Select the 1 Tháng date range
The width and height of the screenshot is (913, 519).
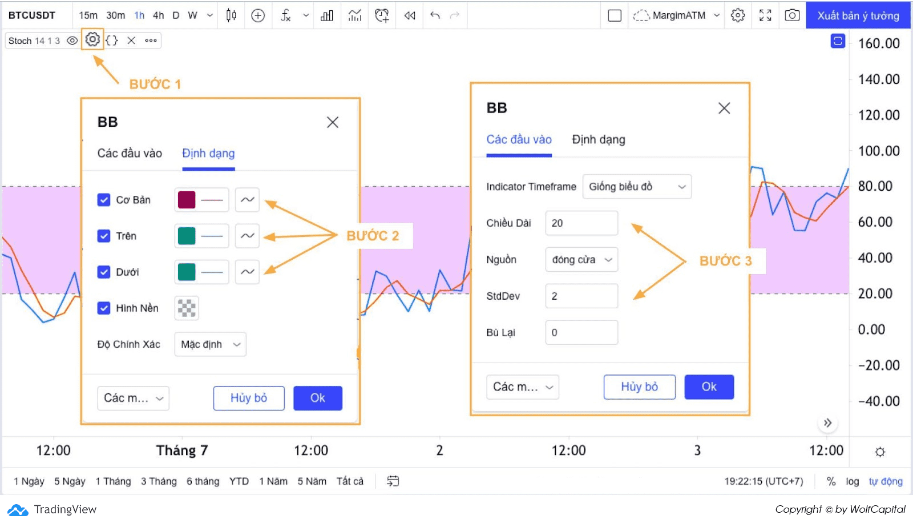click(x=113, y=481)
